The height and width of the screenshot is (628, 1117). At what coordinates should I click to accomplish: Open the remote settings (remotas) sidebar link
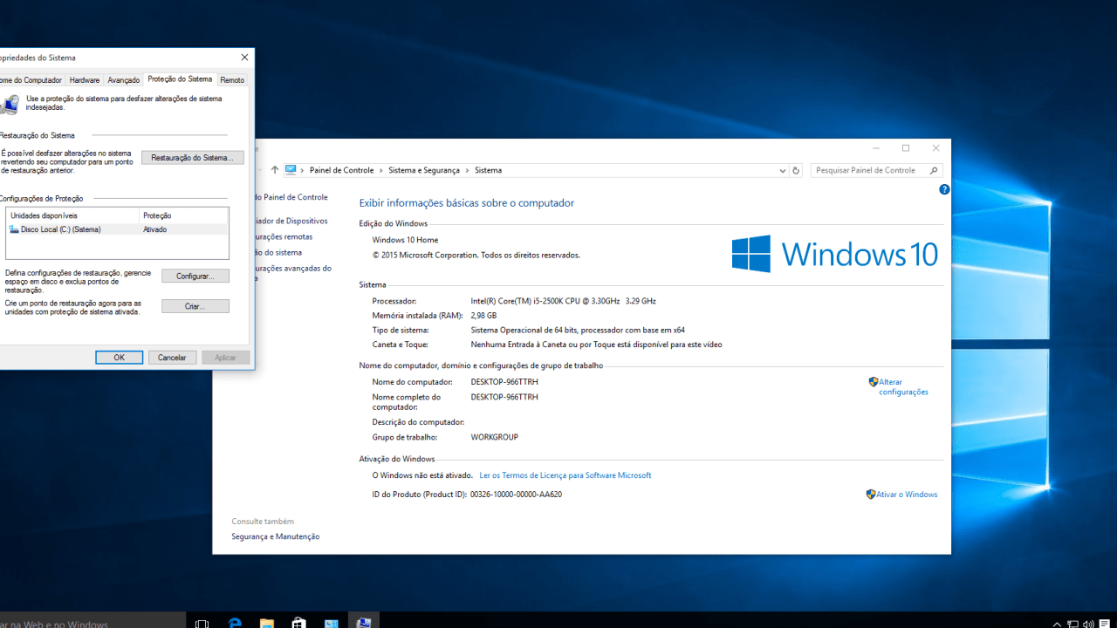(284, 236)
